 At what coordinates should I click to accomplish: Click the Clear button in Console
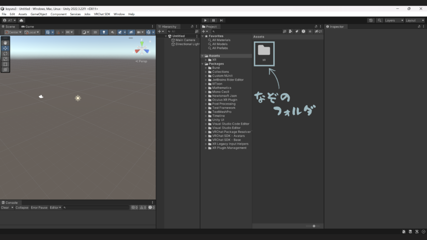[x=5, y=207]
